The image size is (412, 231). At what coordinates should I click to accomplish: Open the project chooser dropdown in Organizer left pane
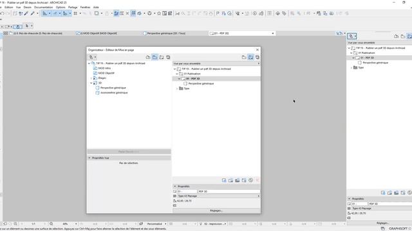tap(93, 57)
